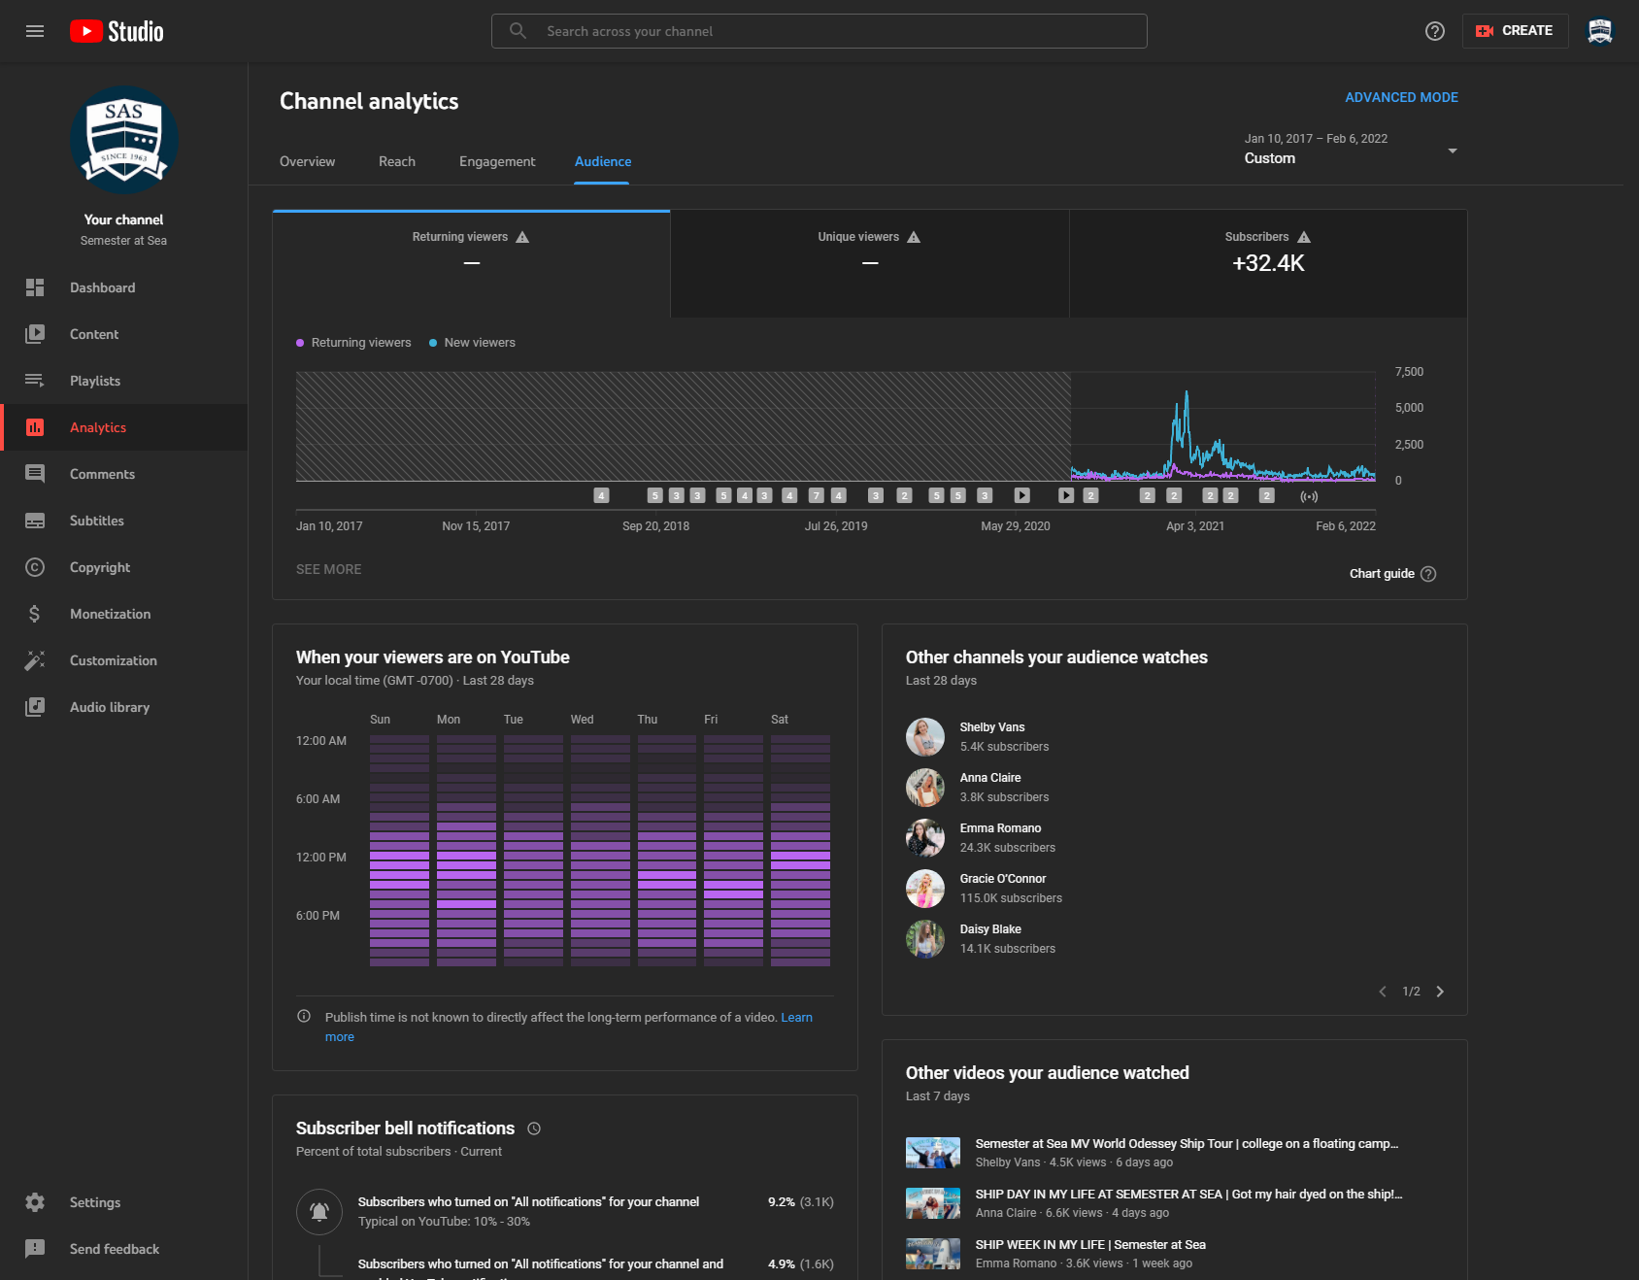
Task: Click the Unique viewers warning triangle
Action: coord(914,237)
